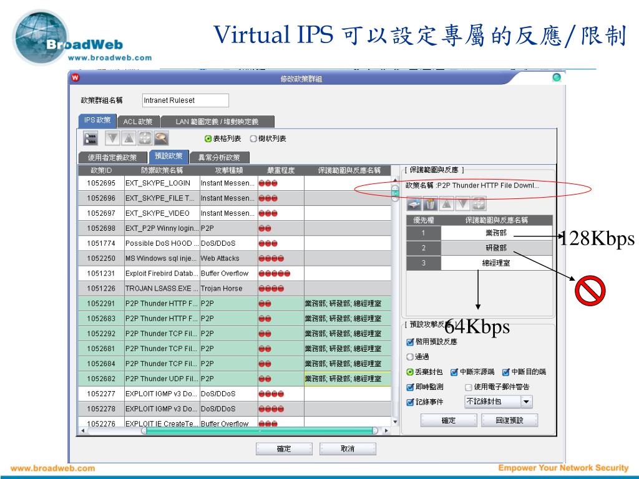639x479 pixels.
Task: Click the 攻擊種類 column header
Action: tap(228, 170)
